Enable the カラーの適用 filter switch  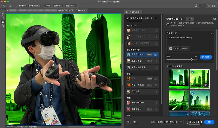pyautogui.click(x=155, y=85)
